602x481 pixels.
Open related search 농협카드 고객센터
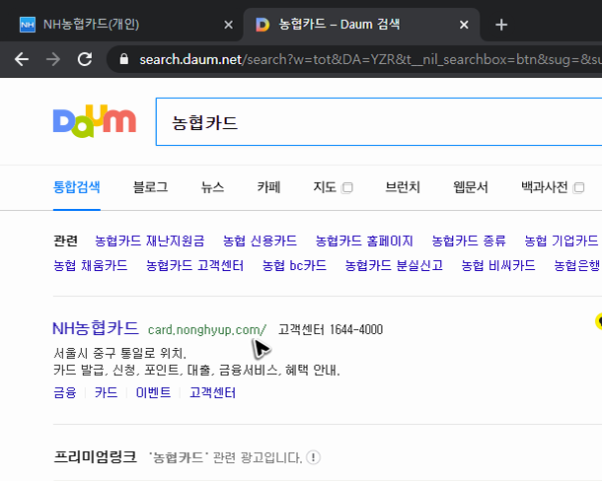pyautogui.click(x=194, y=265)
